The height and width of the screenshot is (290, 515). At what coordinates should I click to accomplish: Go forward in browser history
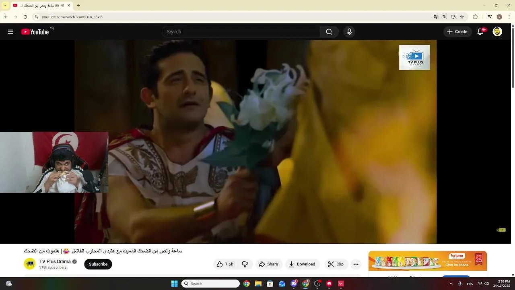[15, 17]
